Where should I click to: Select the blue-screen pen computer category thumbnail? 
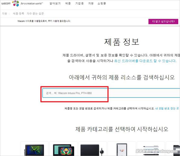pyautogui.click(x=34, y=149)
